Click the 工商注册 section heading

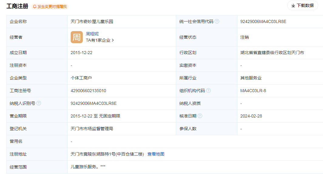(x=17, y=6)
